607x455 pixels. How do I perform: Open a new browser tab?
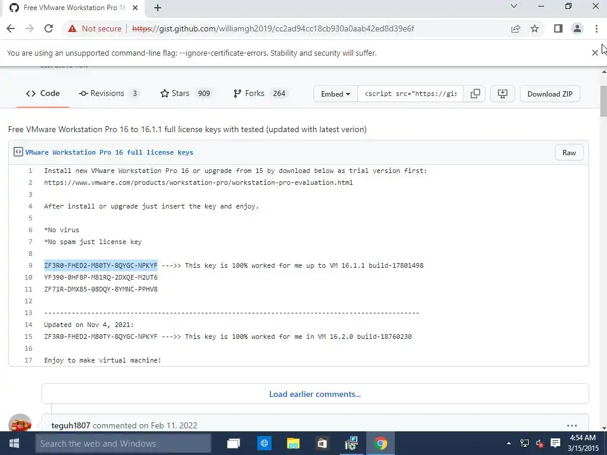click(158, 8)
